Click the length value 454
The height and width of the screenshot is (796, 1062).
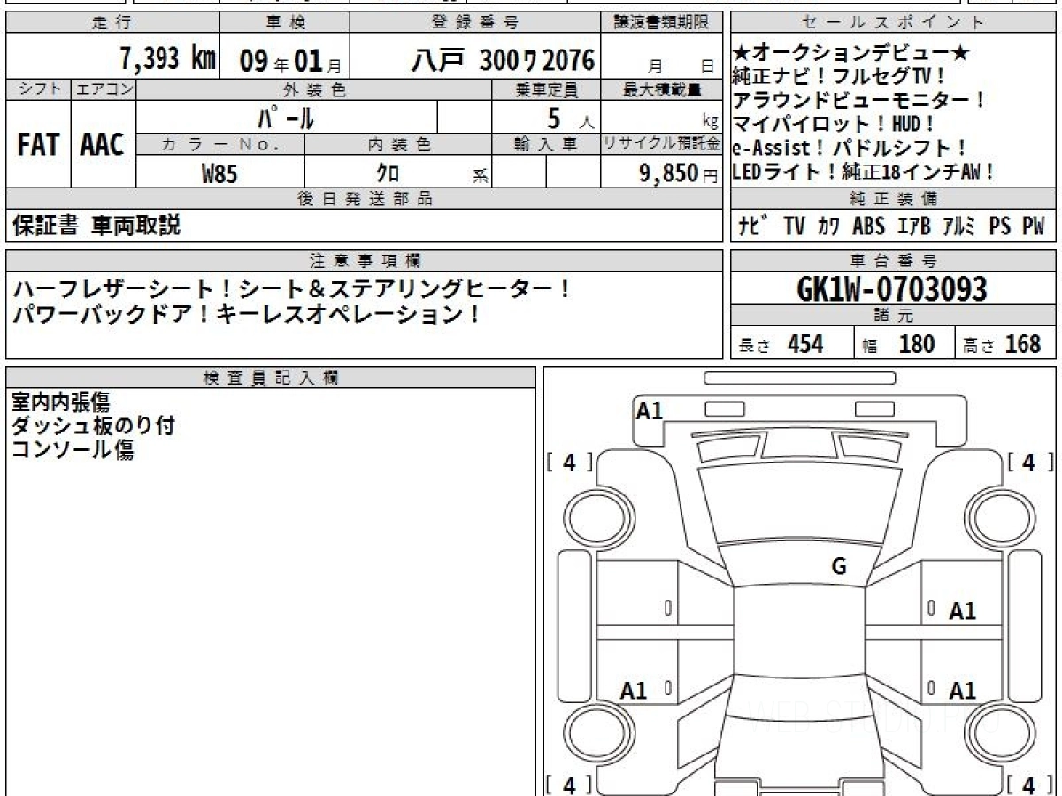coord(804,344)
